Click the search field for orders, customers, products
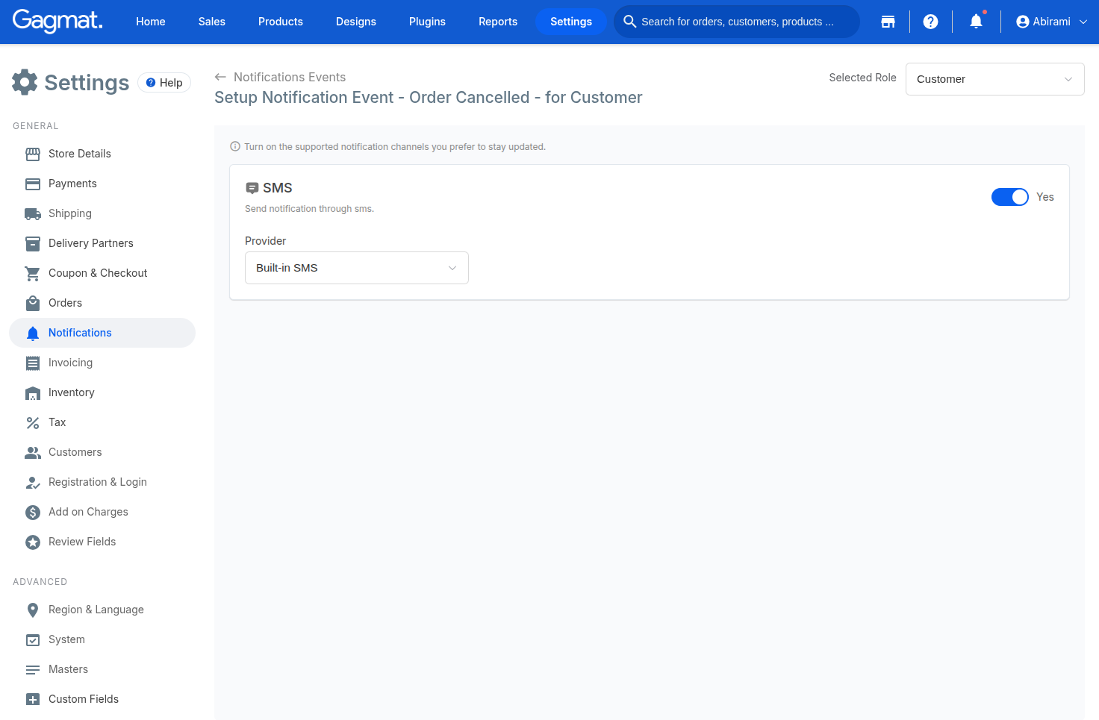Viewport: 1099px width, 720px height. [x=737, y=22]
